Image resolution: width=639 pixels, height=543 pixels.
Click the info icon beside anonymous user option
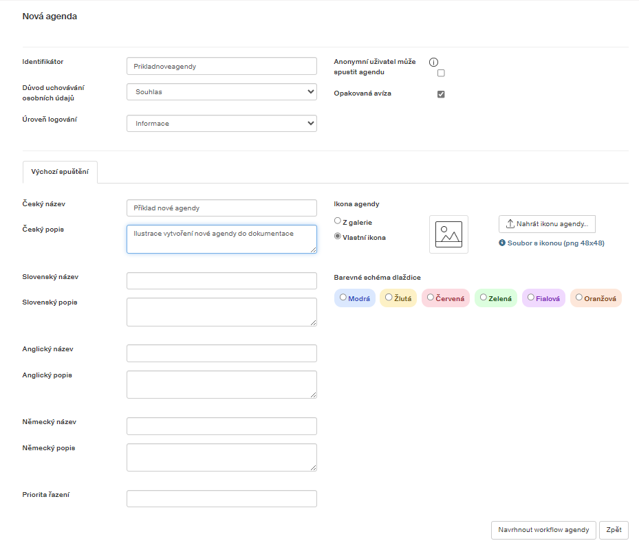433,62
